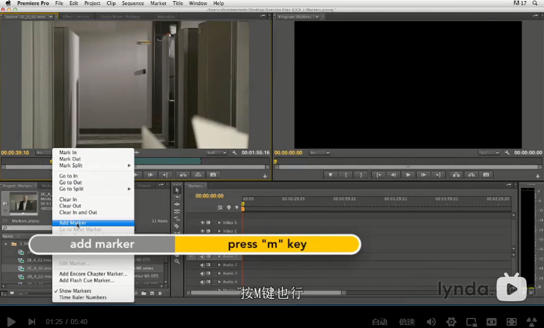Select the Selection arrow tool in Tools panel
The width and height of the screenshot is (544, 328).
coord(177,190)
